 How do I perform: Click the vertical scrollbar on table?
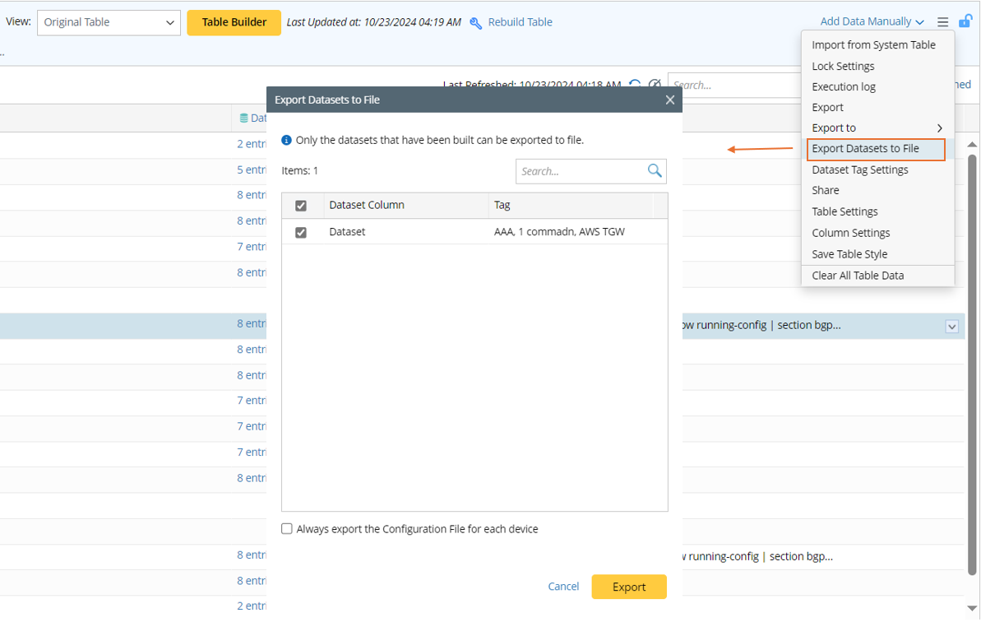tap(971, 362)
